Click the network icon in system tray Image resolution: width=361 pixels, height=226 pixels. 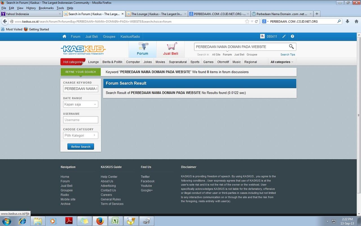[x=334, y=221]
